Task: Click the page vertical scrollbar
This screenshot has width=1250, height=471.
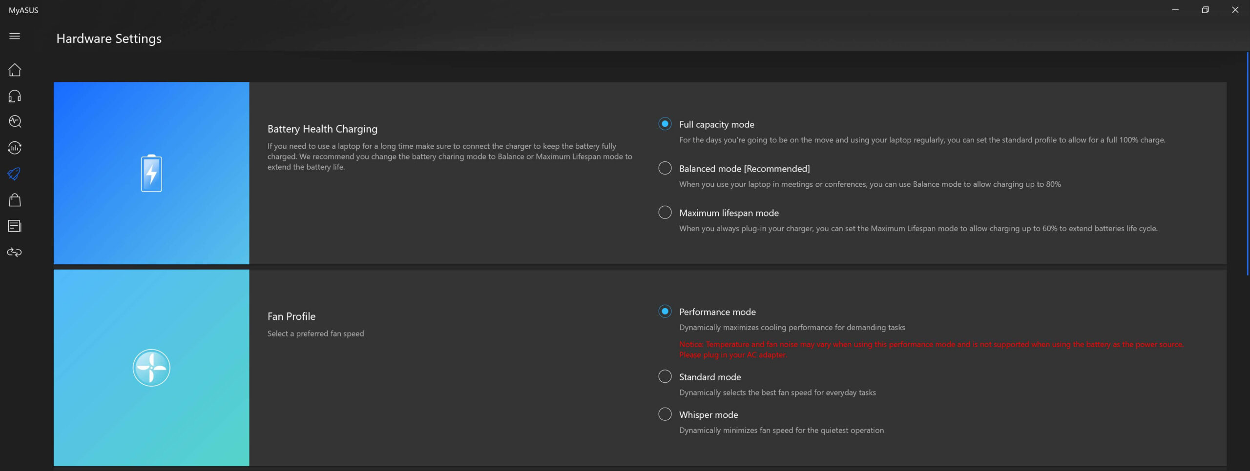Action: pos(1247,163)
